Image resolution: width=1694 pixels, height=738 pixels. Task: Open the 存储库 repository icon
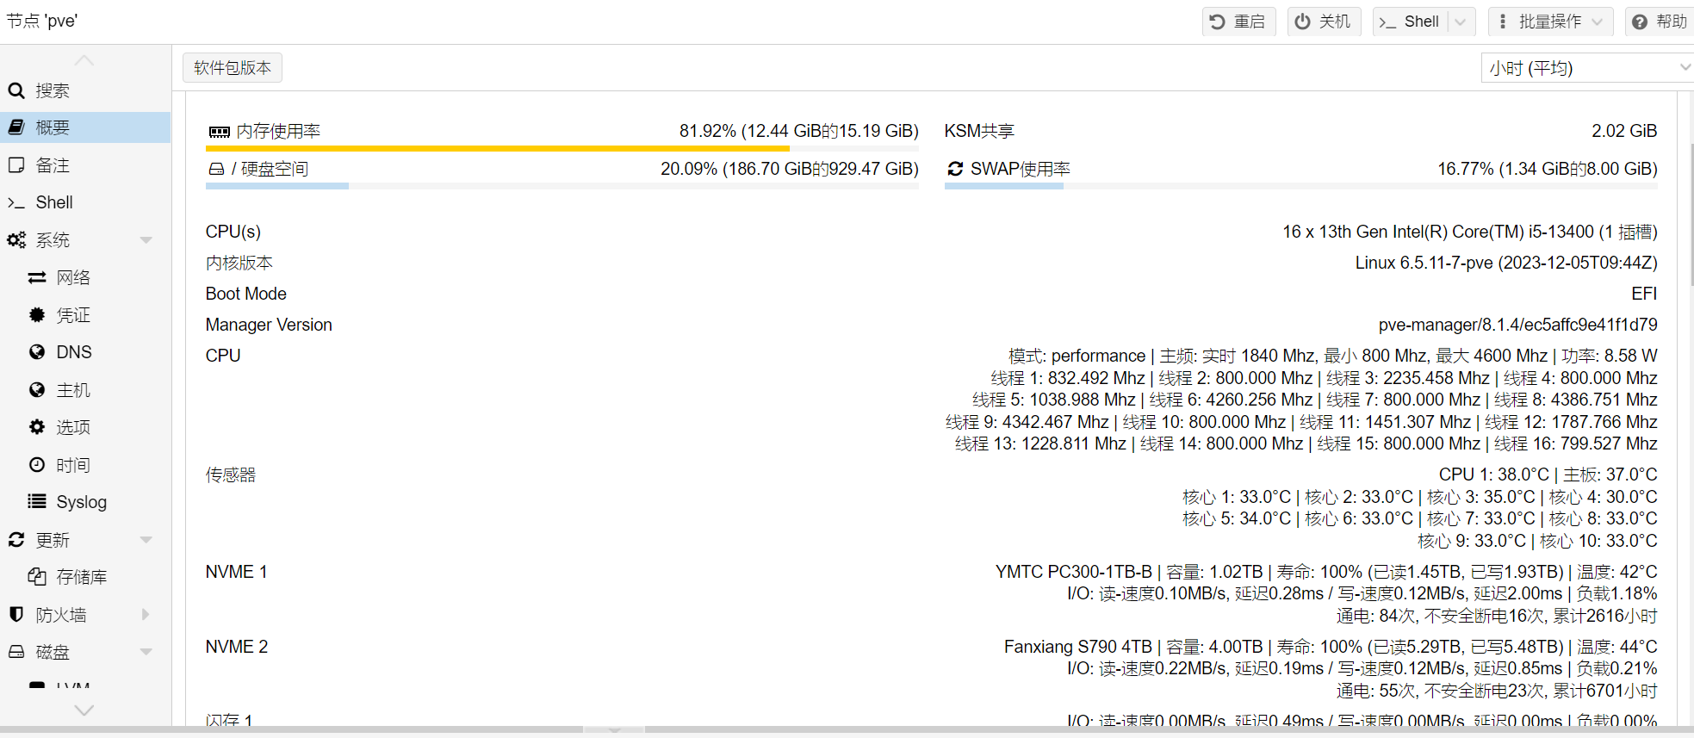click(37, 577)
